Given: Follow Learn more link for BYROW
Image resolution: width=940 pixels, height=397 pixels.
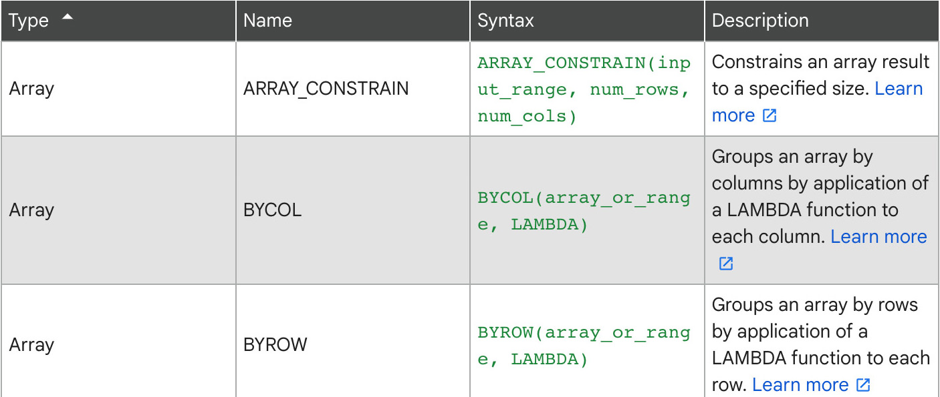Looking at the screenshot, I should point(800,385).
